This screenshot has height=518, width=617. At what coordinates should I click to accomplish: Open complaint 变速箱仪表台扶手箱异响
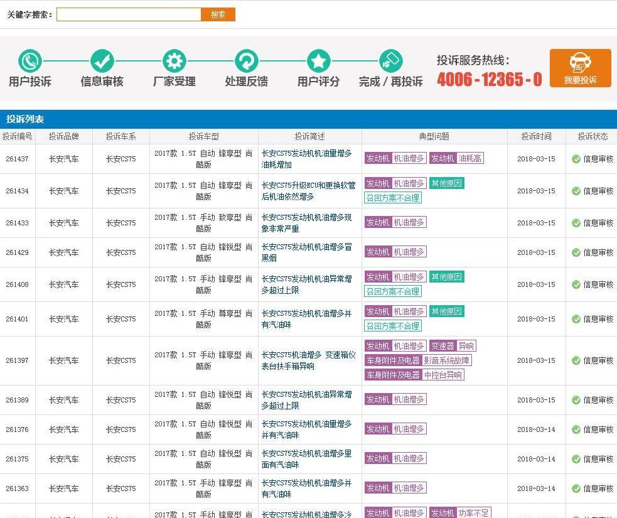[x=308, y=360]
